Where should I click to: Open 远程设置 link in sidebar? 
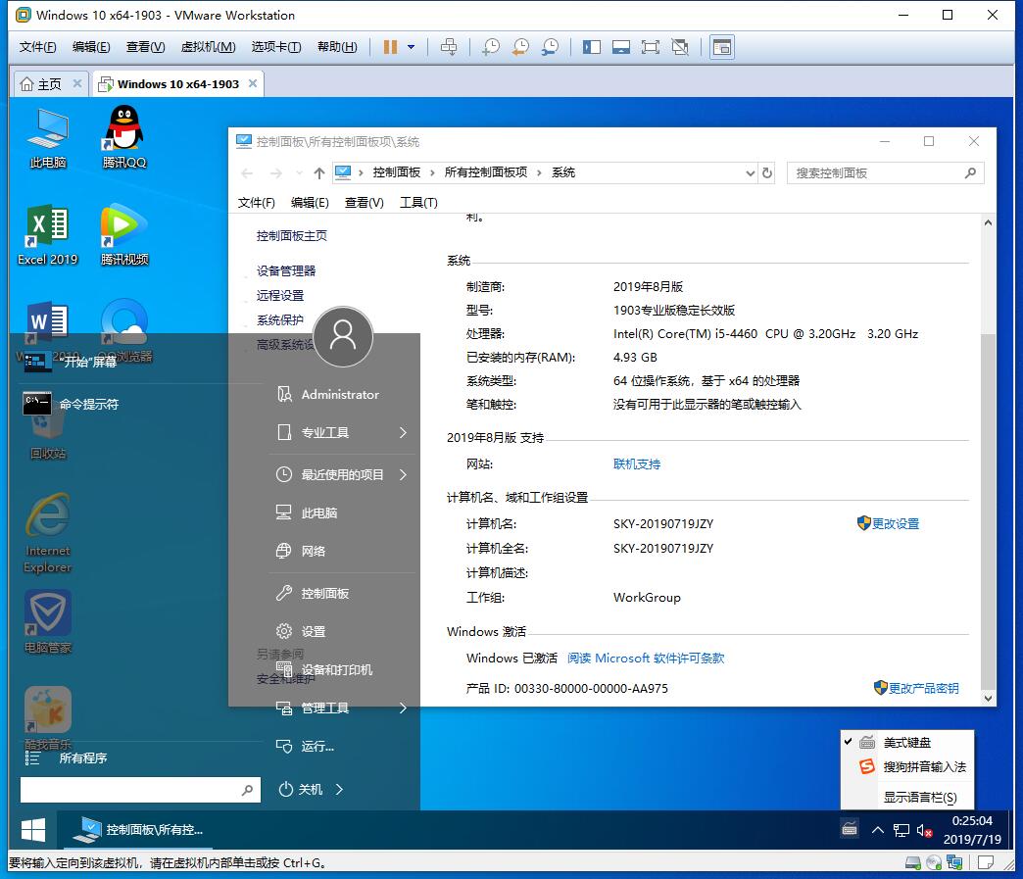280,296
